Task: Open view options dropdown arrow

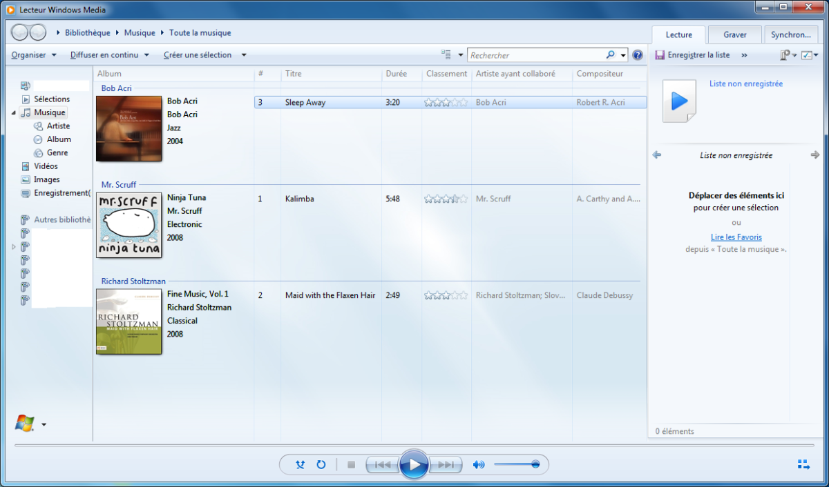Action: 461,55
